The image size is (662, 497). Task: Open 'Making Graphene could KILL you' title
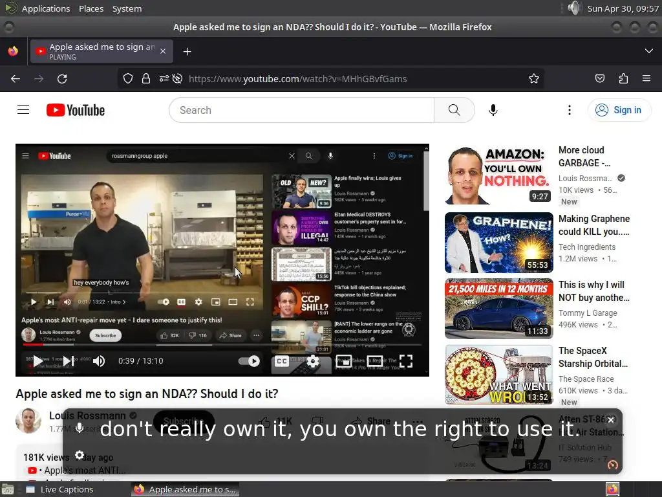594,225
